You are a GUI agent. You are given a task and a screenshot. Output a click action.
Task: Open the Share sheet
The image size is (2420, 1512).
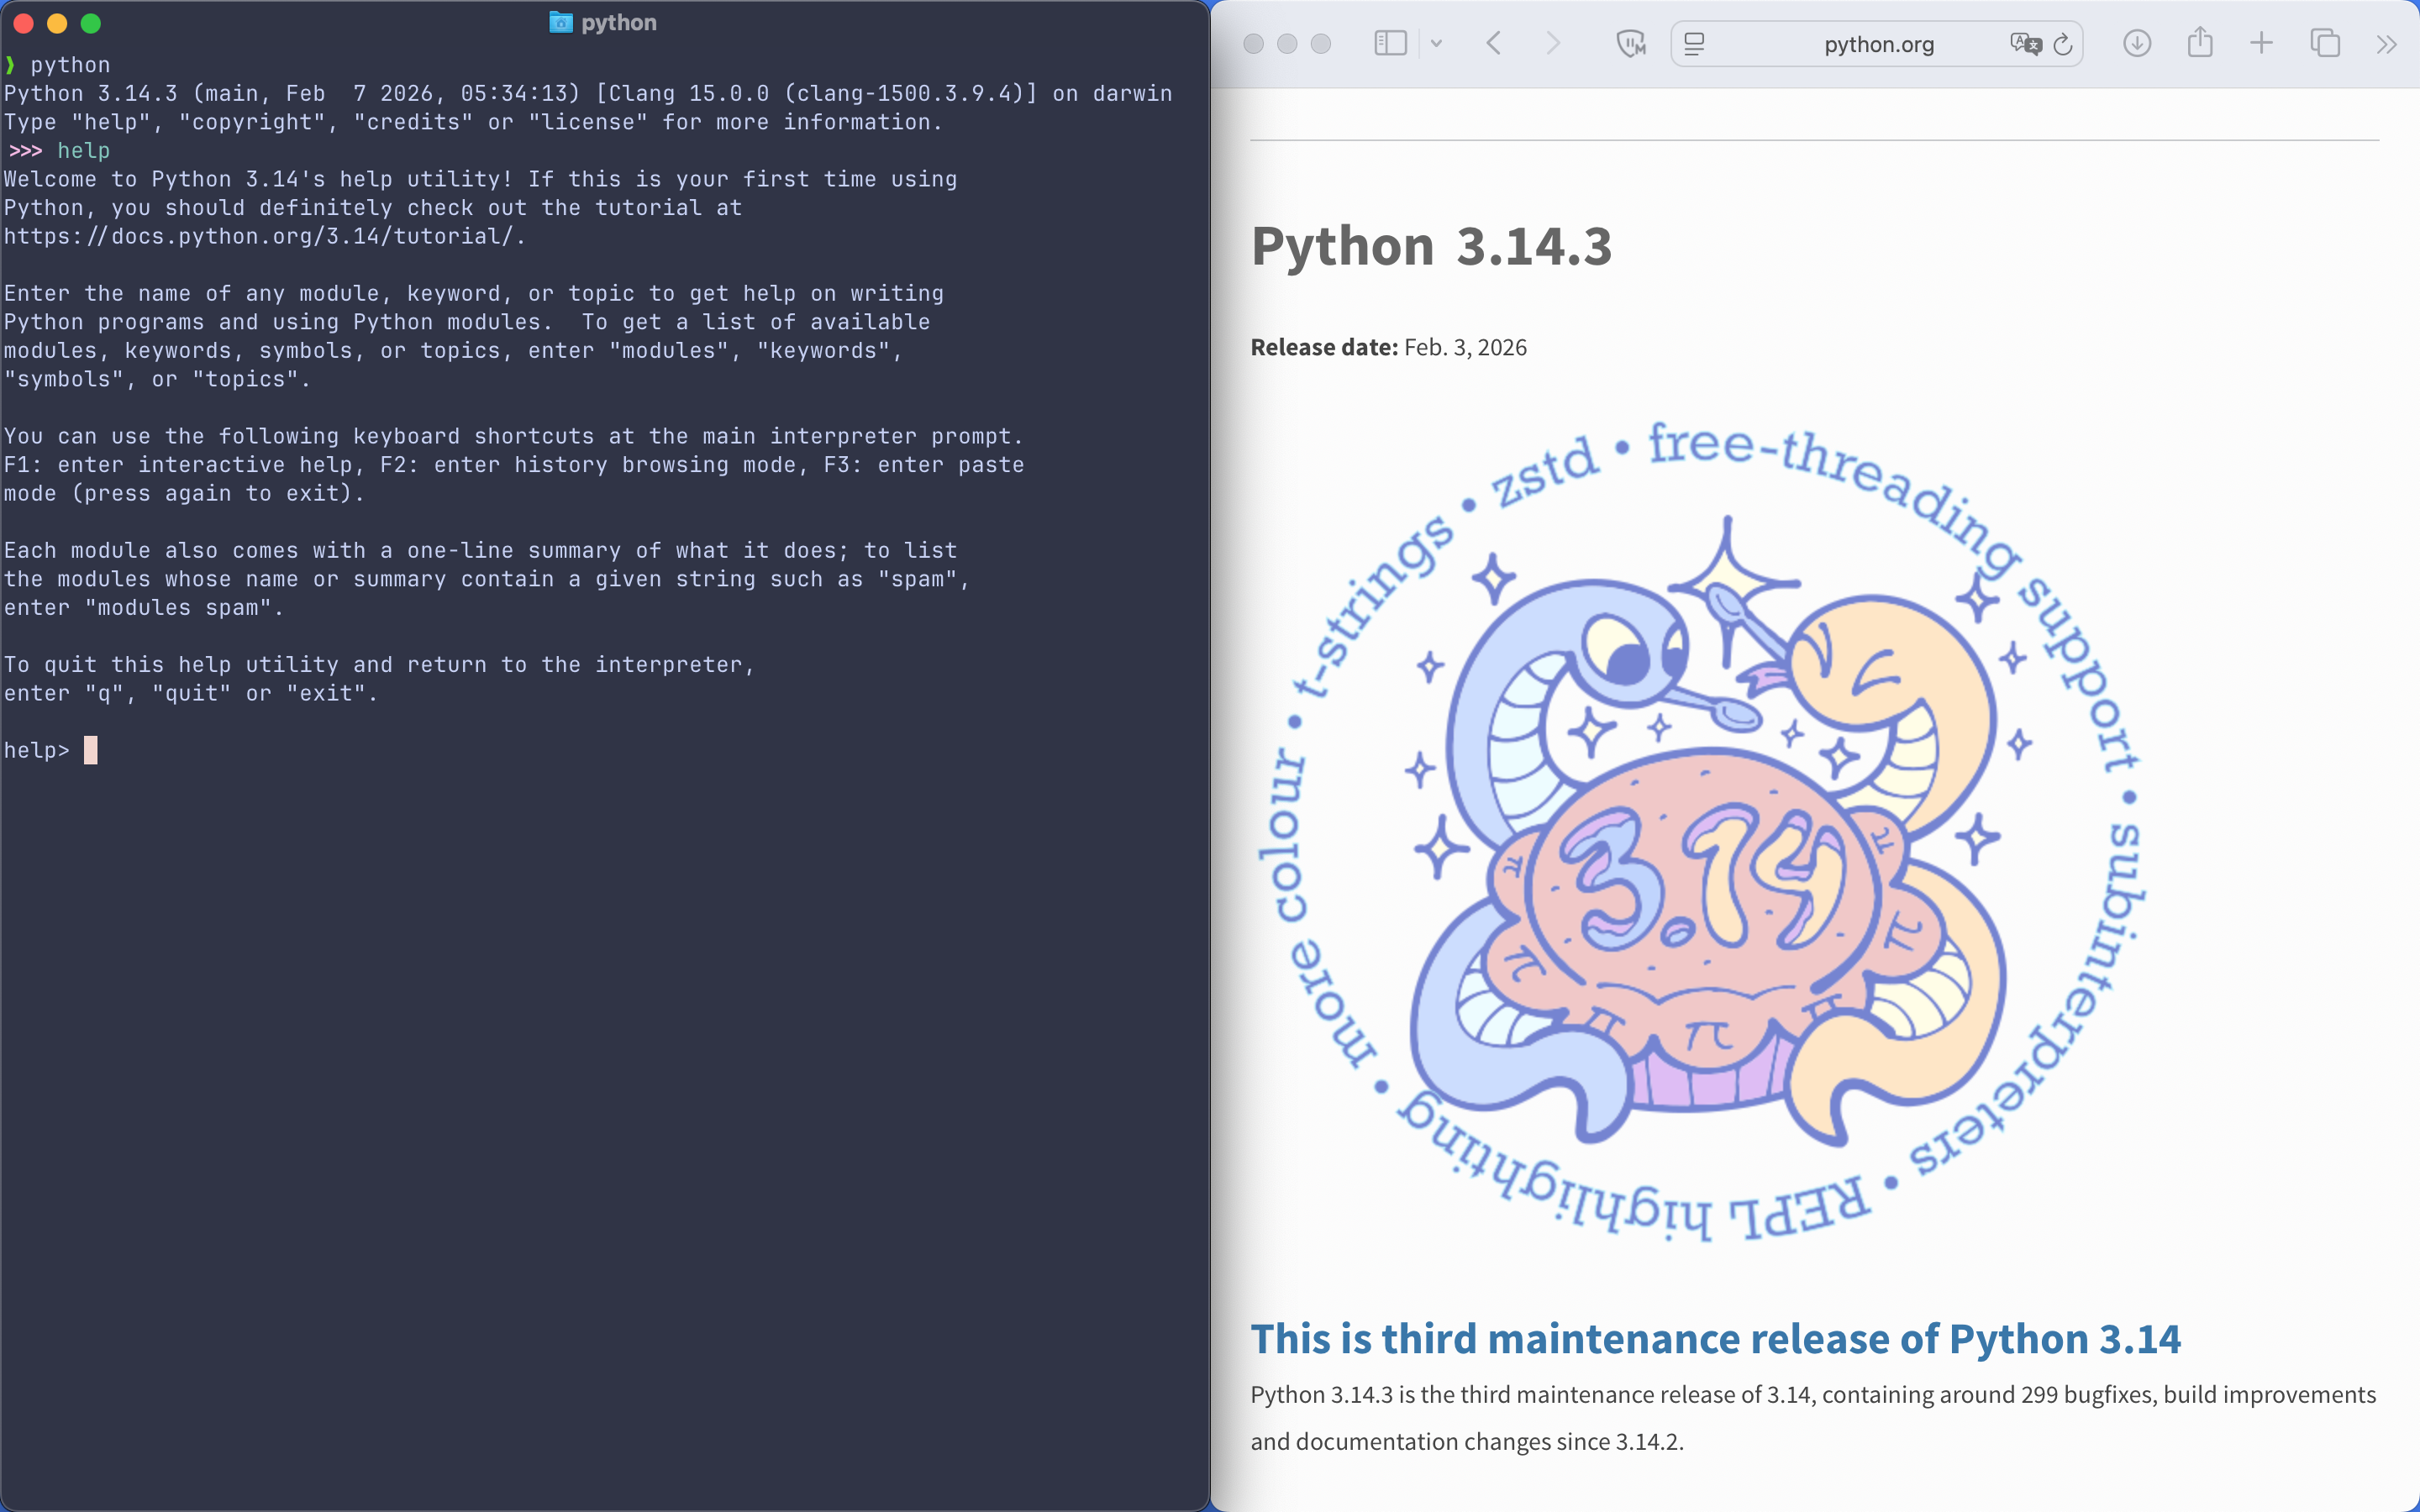tap(2200, 43)
